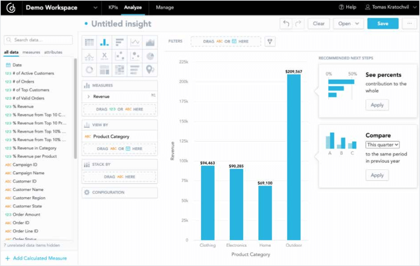Select the Table visualization type
Image resolution: width=420 pixels, height=266 pixels.
tap(89, 41)
